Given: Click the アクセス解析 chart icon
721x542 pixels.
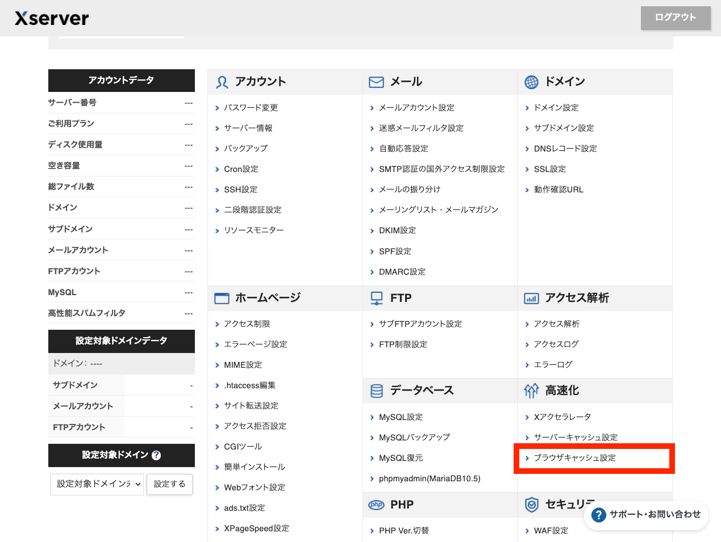Looking at the screenshot, I should [531, 299].
